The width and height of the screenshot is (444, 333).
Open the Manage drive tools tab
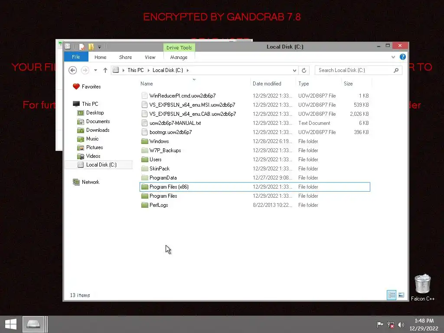(179, 57)
